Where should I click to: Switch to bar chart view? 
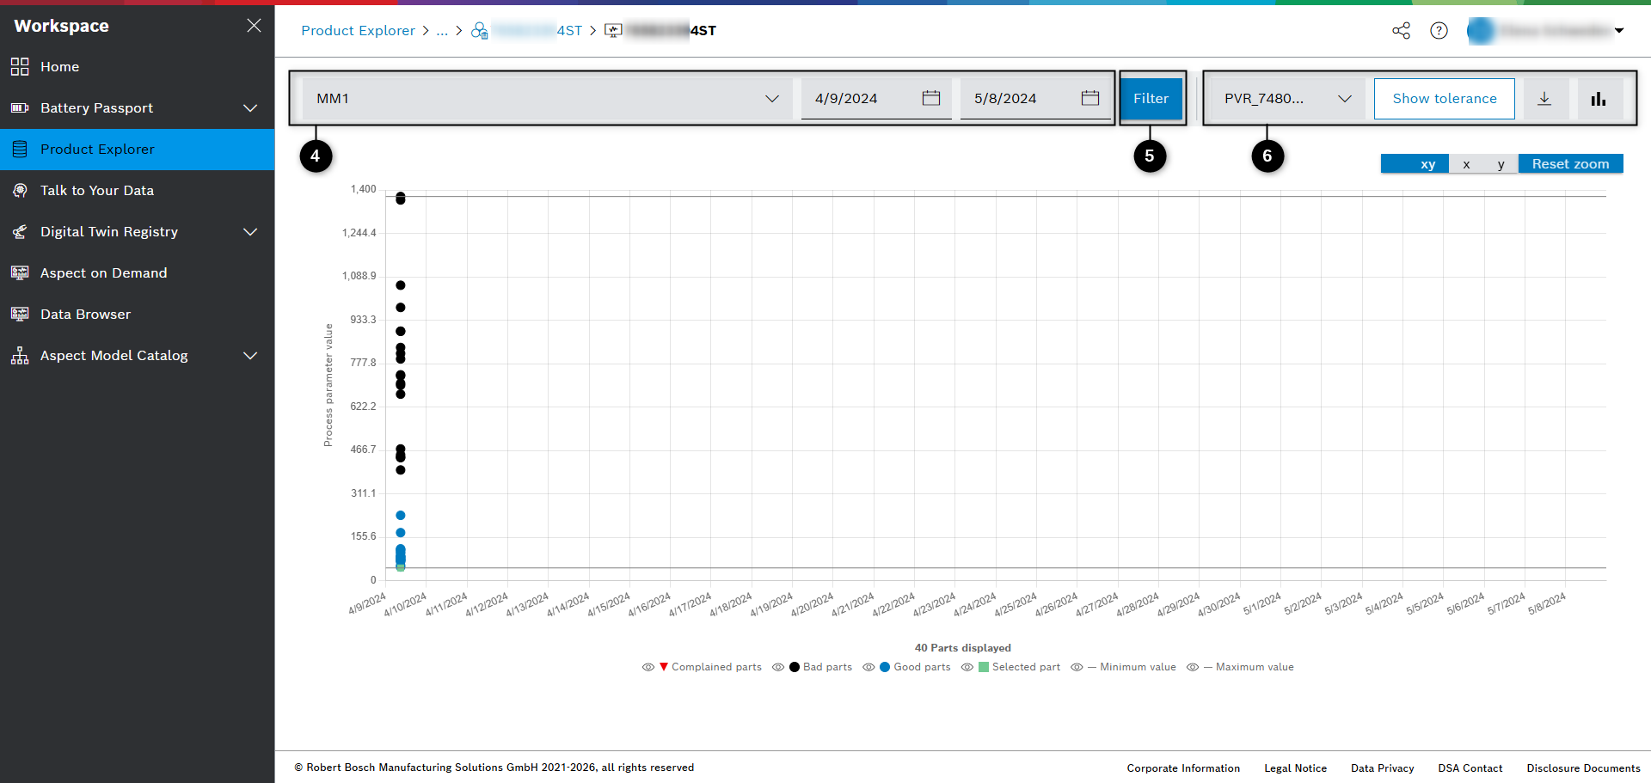coord(1599,99)
